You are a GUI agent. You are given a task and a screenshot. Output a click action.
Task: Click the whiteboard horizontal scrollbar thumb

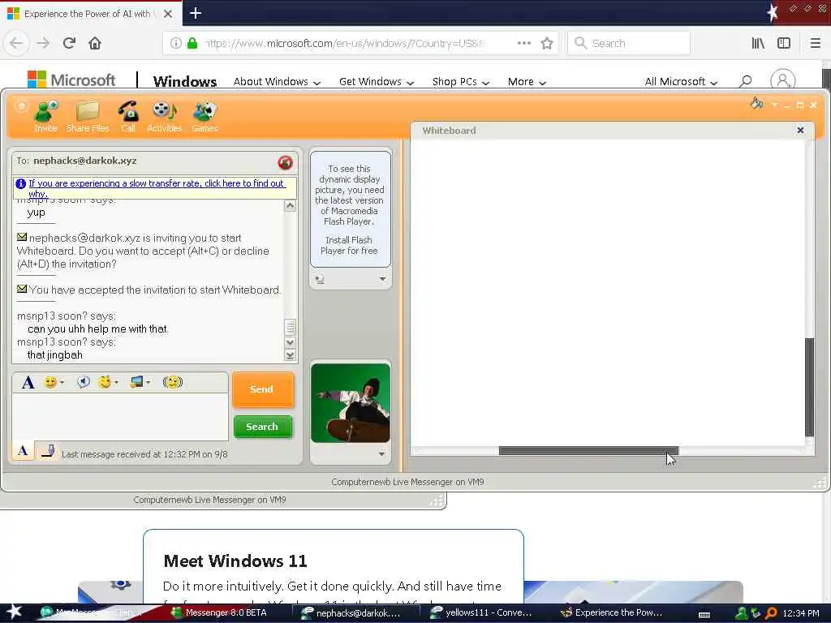588,451
